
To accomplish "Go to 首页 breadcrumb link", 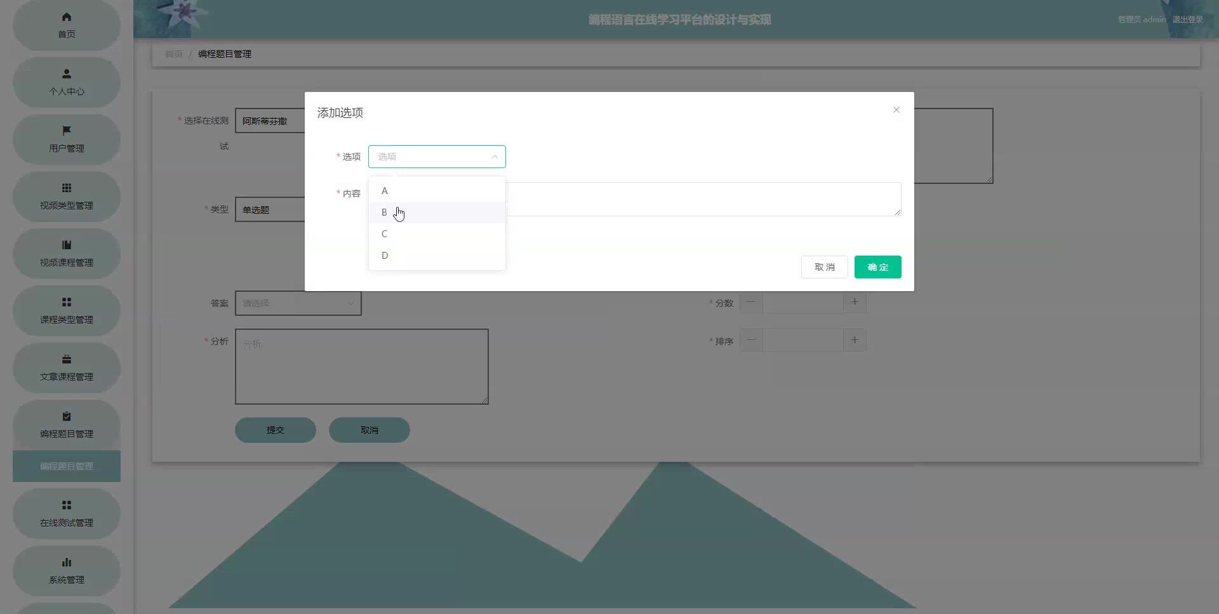I will tap(174, 54).
